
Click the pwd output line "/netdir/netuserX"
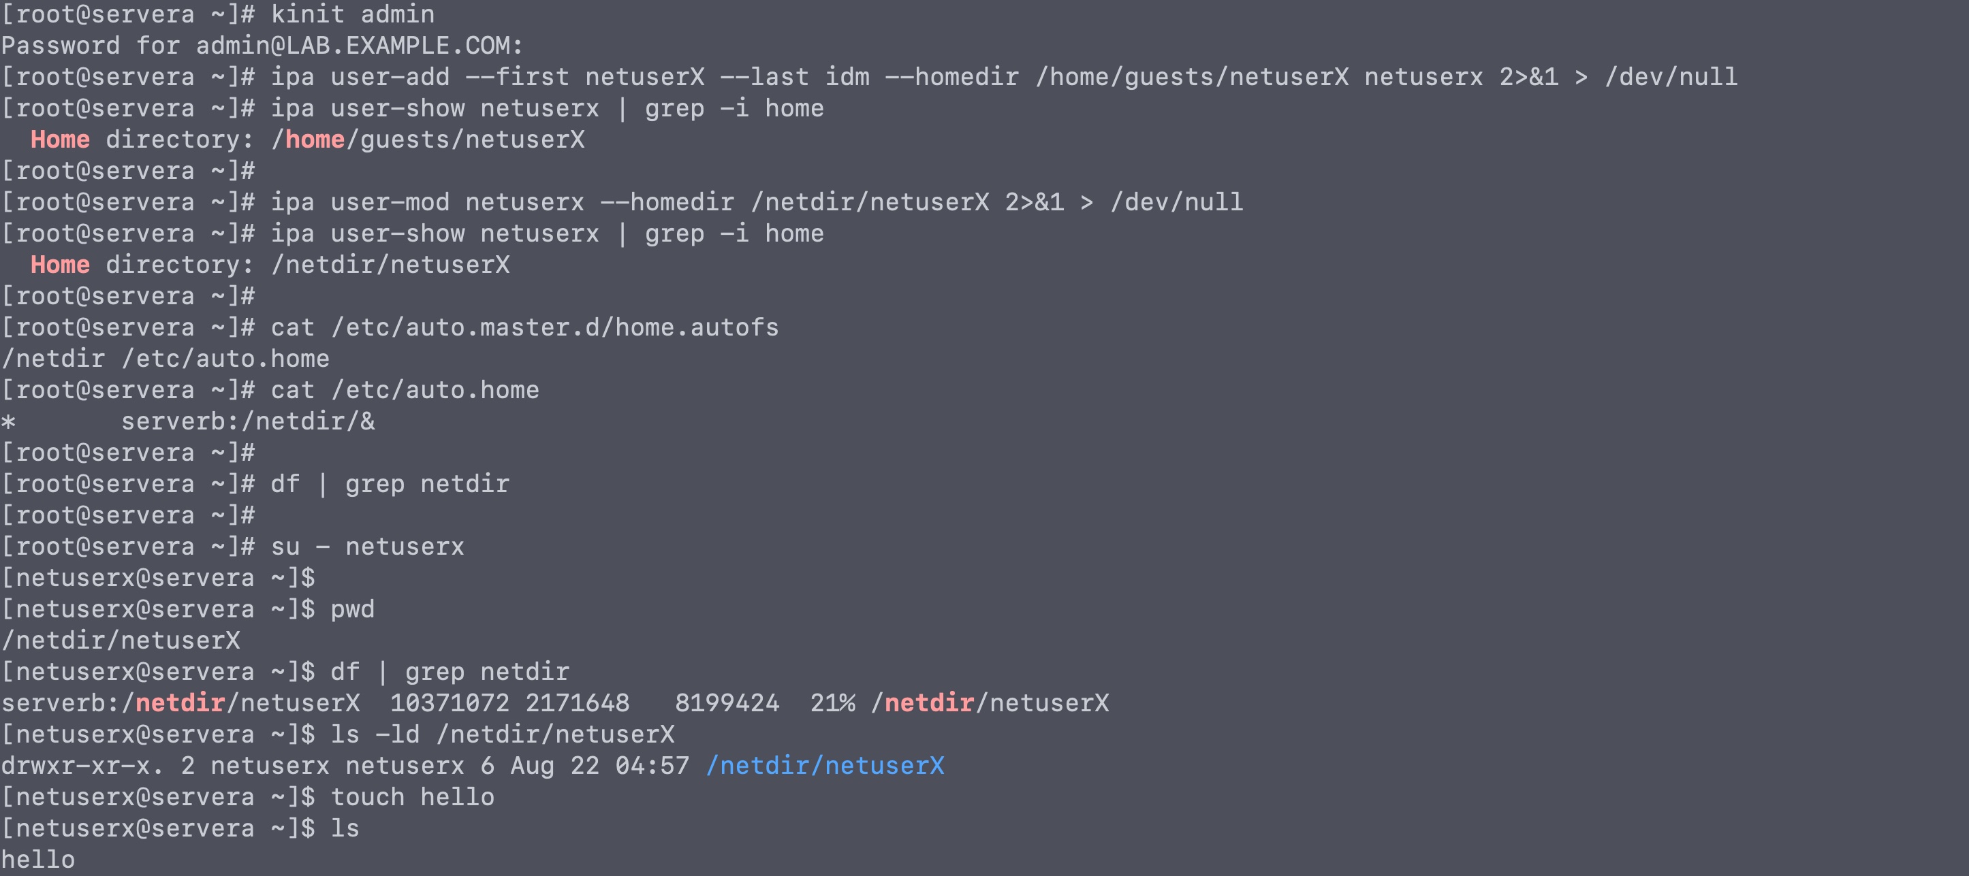click(x=121, y=640)
